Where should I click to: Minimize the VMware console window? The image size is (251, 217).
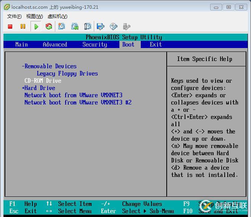pos(216,7)
